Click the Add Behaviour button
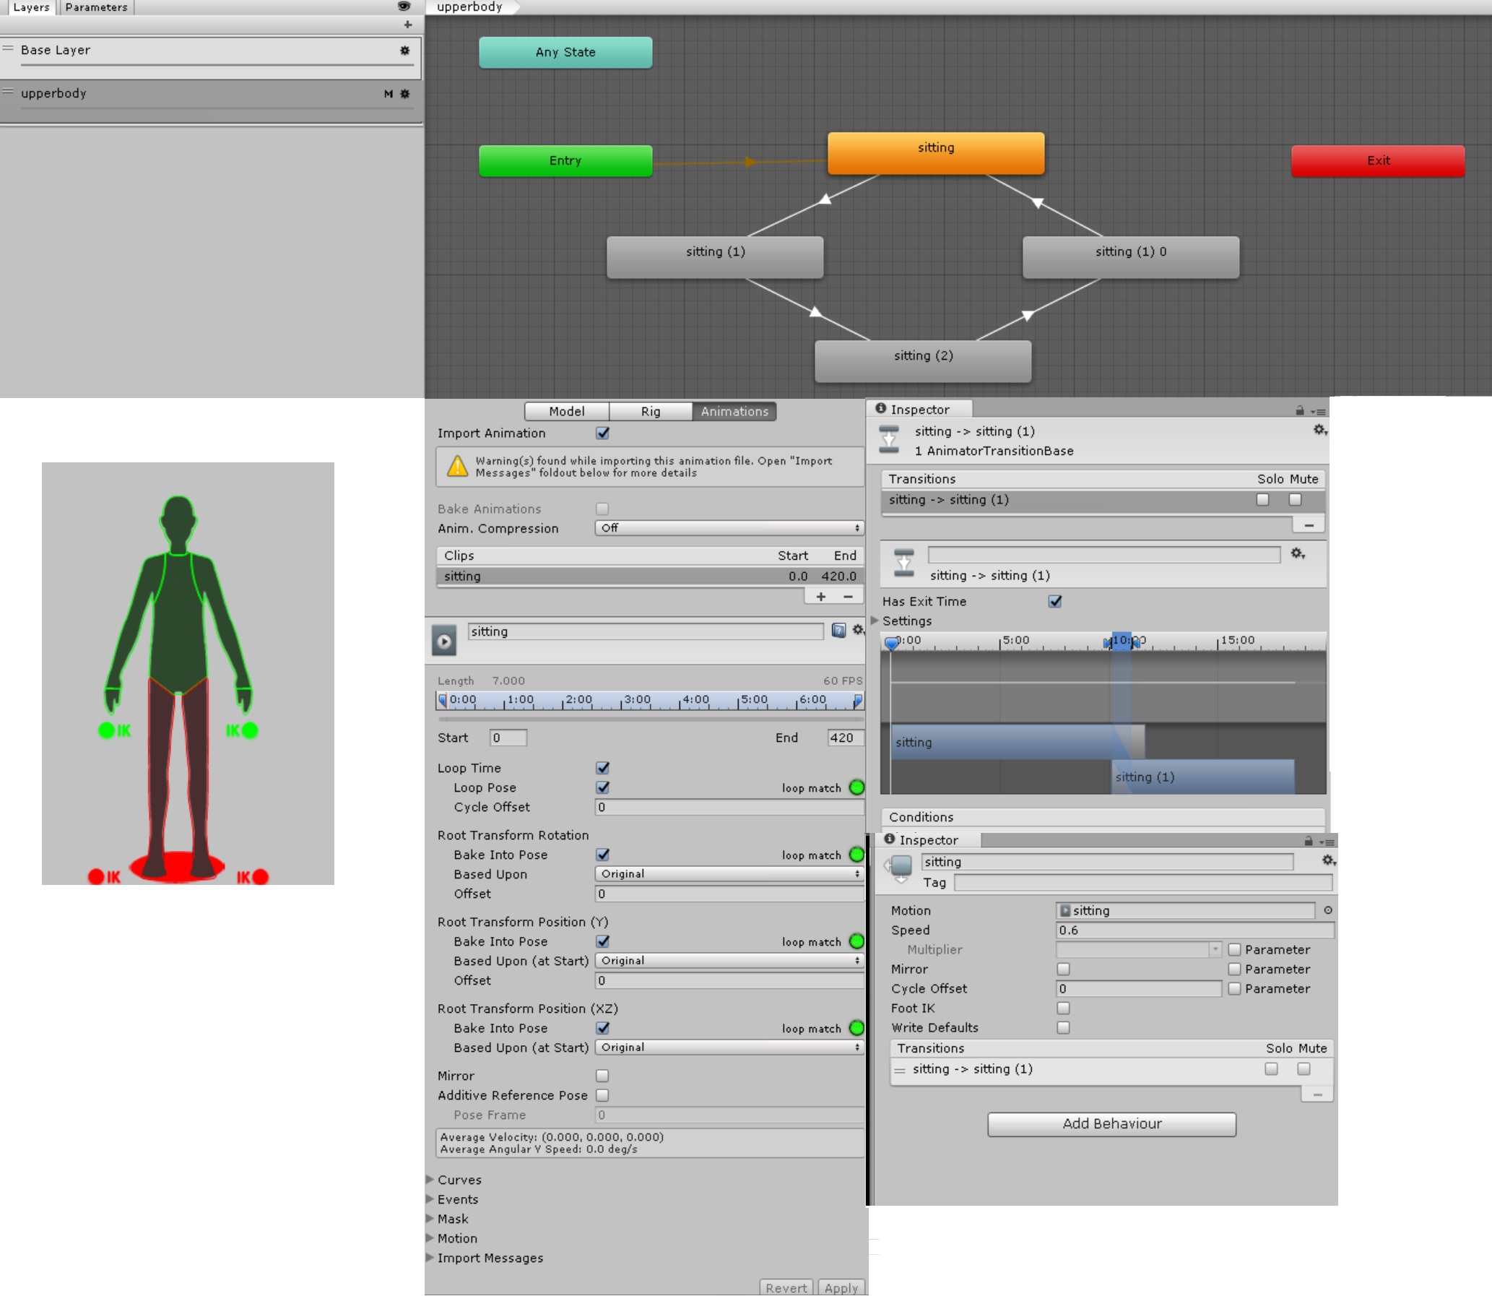The width and height of the screenshot is (1492, 1296). (x=1111, y=1124)
